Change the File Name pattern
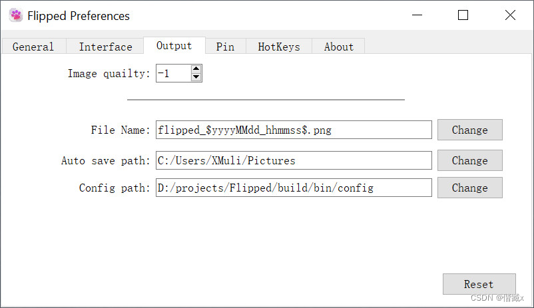Viewport: 534px width, 308px height. (470, 130)
